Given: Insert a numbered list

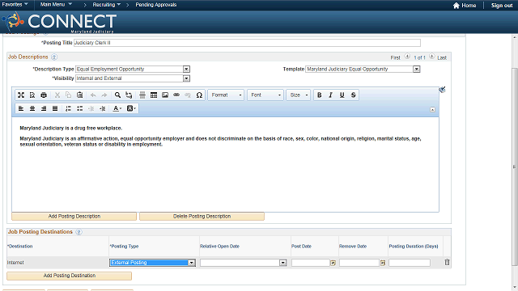Looking at the screenshot, I should [x=68, y=108].
